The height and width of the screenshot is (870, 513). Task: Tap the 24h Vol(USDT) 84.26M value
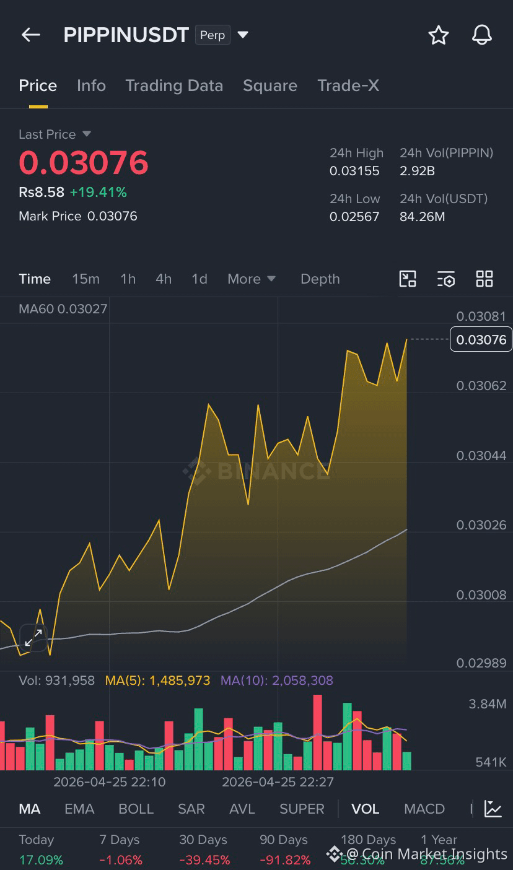[x=422, y=217]
